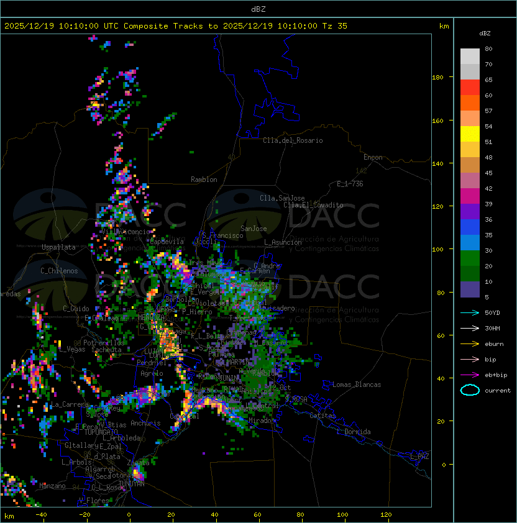Click the 'Uspallata' map label
Viewport: 517px width, 523px height.
58,247
